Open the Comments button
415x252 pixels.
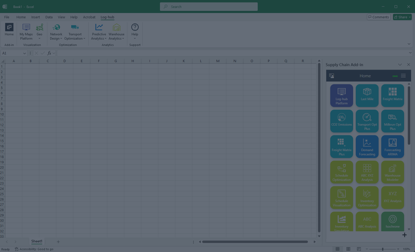point(379,17)
